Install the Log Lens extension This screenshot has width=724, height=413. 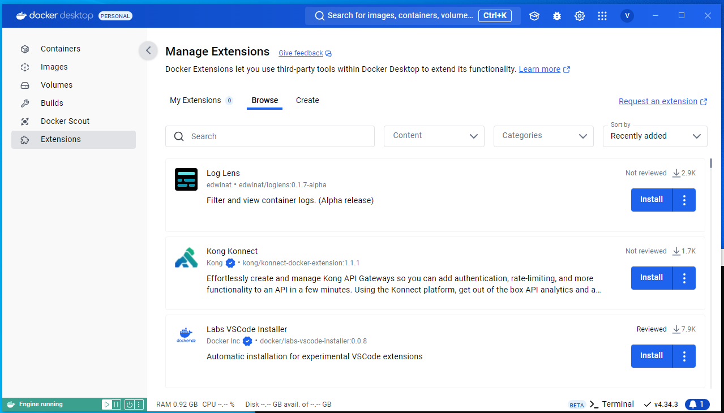(x=652, y=200)
